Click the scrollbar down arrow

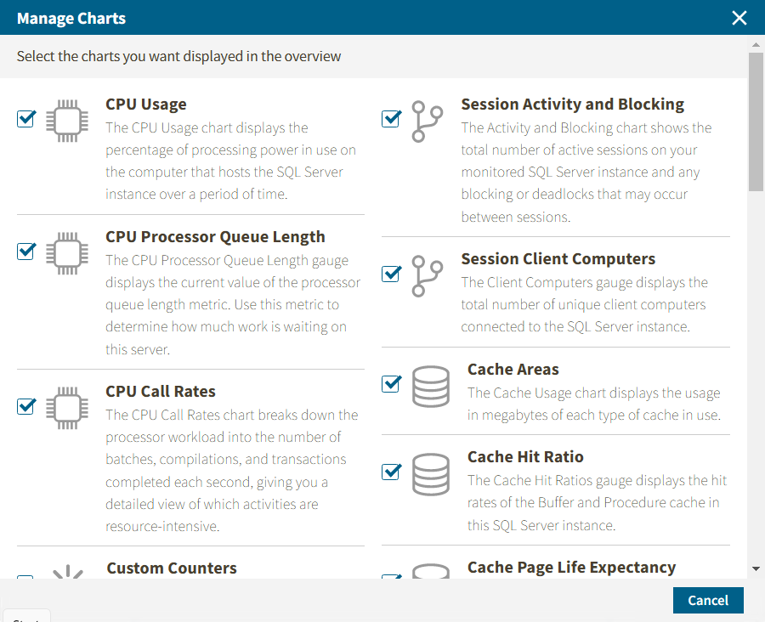point(756,568)
